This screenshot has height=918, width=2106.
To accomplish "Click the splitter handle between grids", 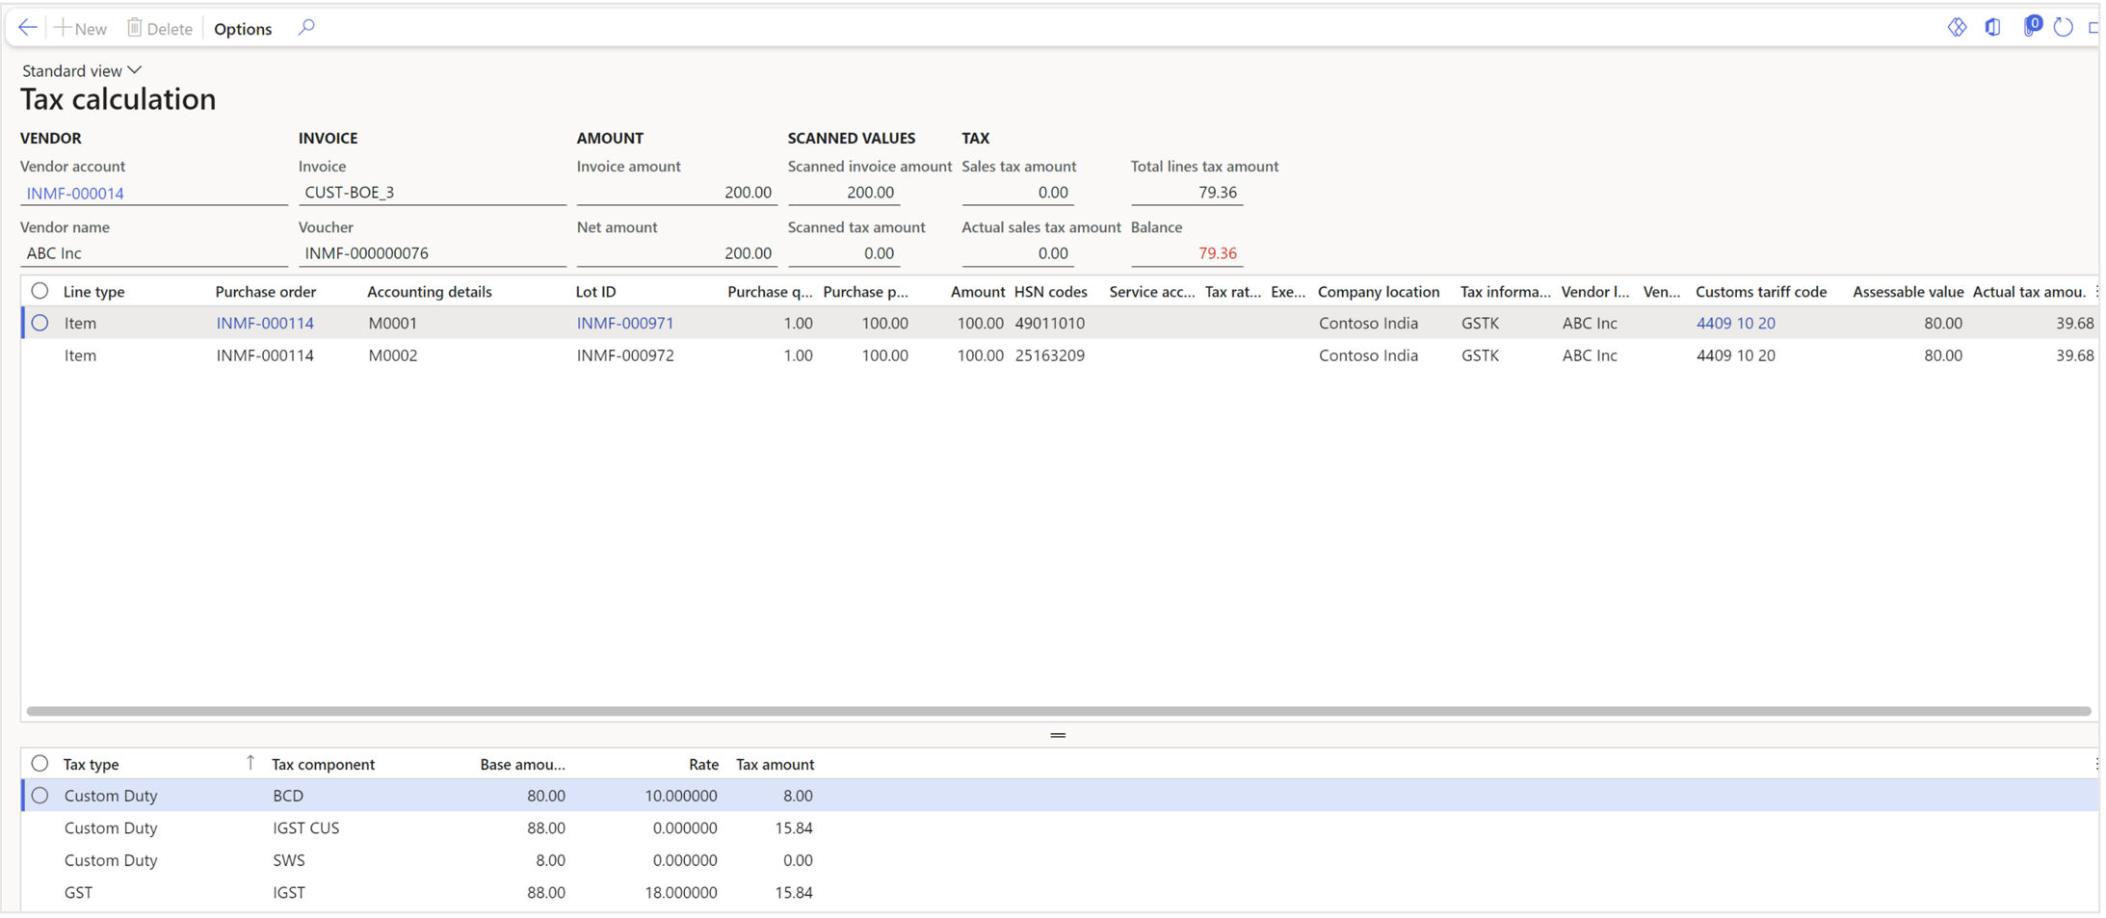I will [1058, 735].
